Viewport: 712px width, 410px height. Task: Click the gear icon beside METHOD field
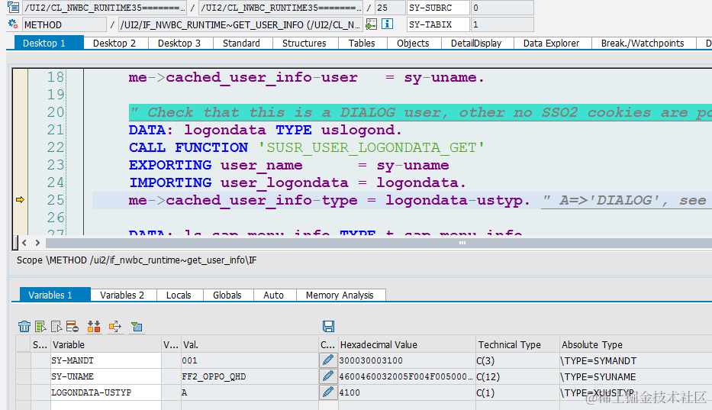[x=13, y=24]
